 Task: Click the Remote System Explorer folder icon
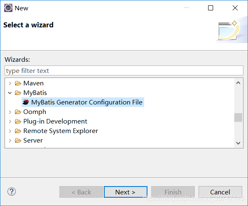(x=18, y=131)
